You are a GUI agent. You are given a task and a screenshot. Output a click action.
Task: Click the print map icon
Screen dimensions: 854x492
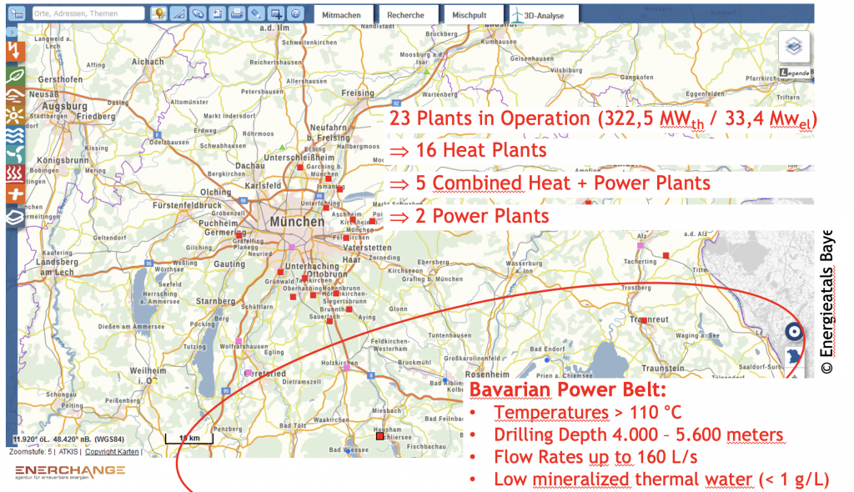coord(237,14)
